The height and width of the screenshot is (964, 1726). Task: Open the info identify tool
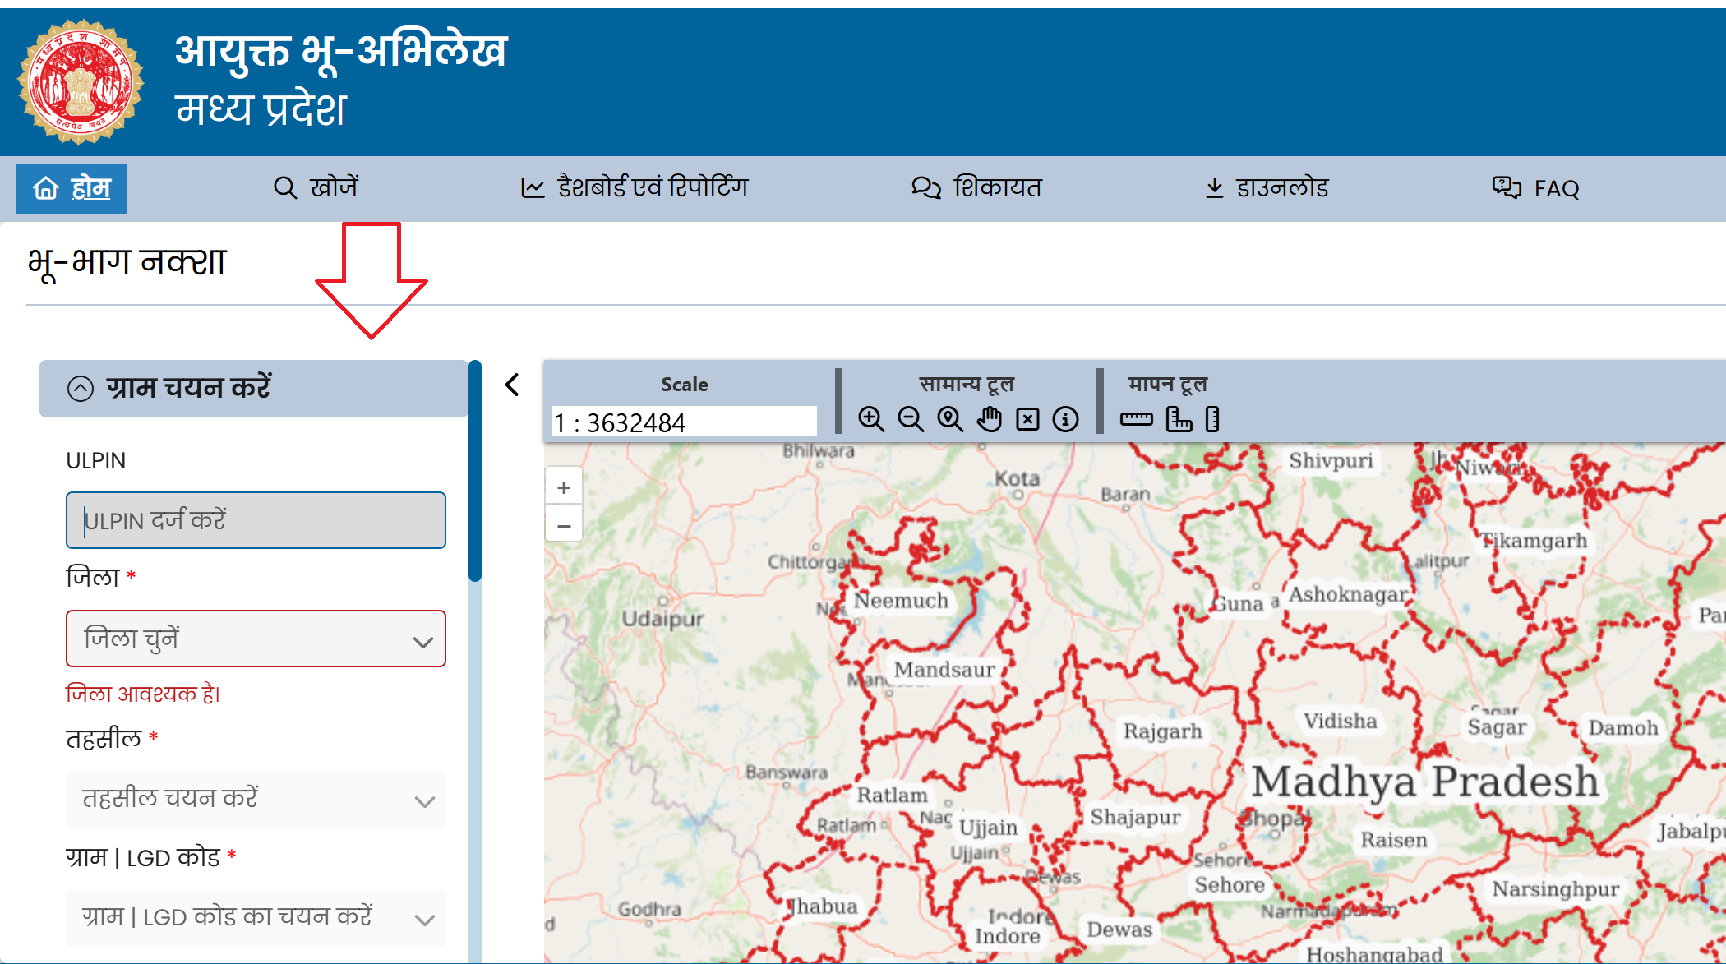click(1065, 419)
